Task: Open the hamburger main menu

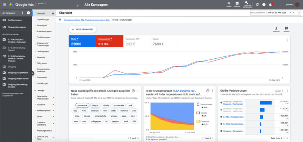Action: pyautogui.click(x=5, y=5)
